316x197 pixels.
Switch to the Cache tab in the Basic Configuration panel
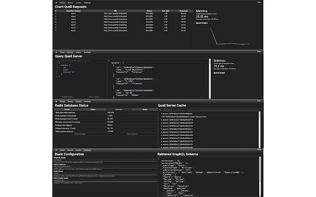tap(79, 150)
